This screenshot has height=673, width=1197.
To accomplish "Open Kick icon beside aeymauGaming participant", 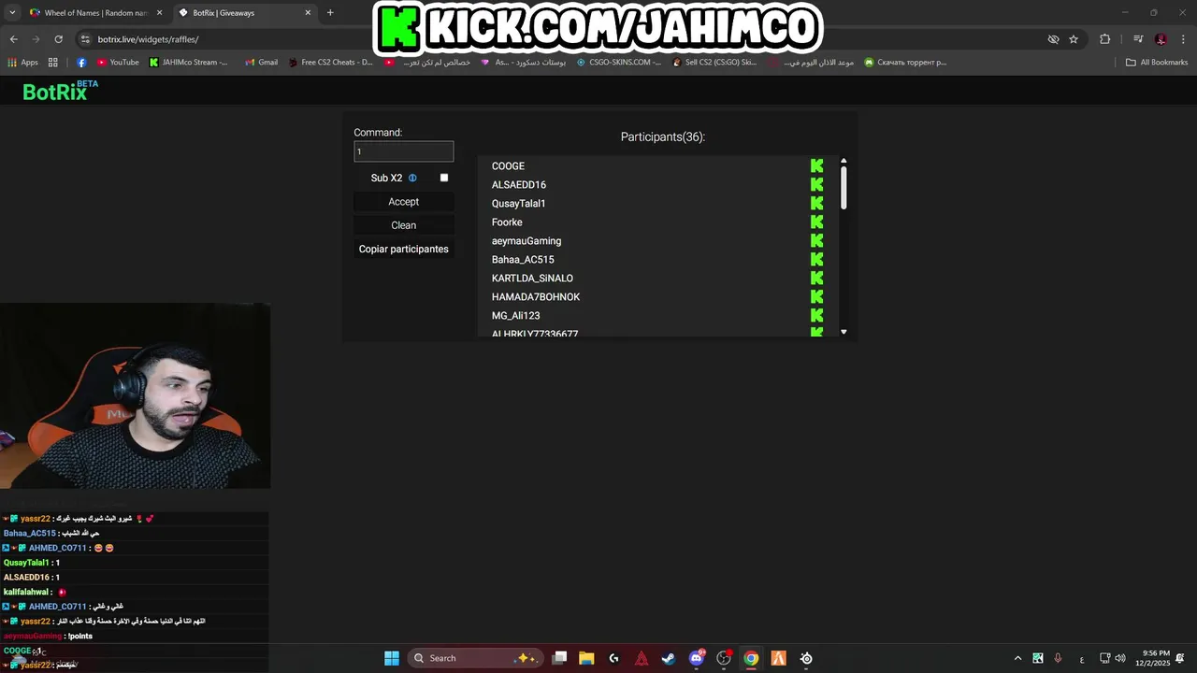I will 816,241.
